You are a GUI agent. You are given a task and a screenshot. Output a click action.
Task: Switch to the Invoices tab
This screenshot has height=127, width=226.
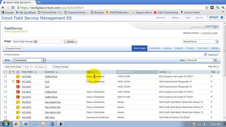(168, 48)
